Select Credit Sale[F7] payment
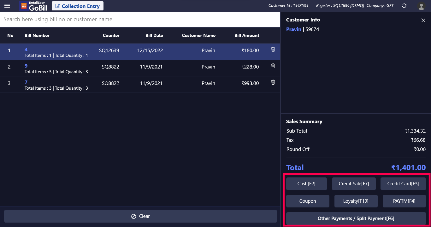Screen dimensions: 431x227 (354, 184)
